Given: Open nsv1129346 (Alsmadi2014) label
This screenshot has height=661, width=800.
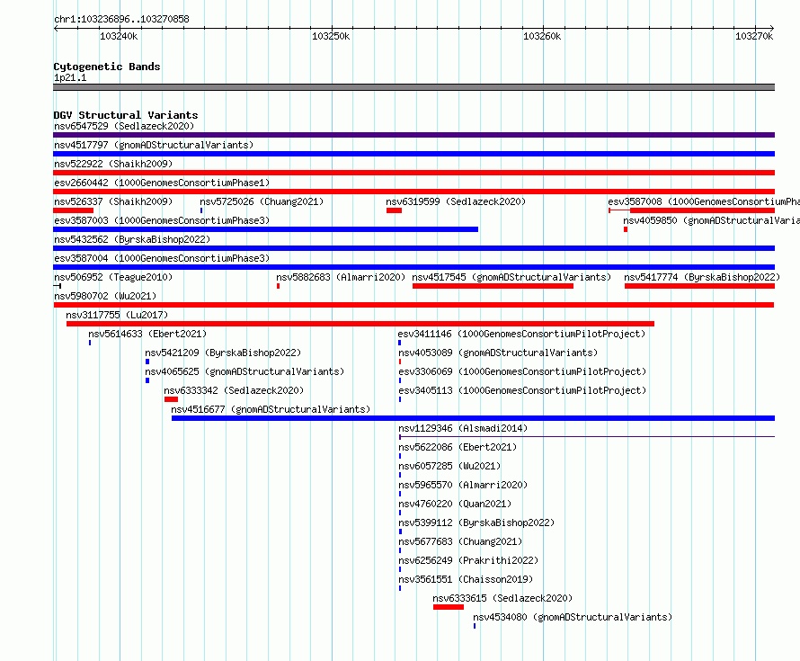Looking at the screenshot, I should coord(463,428).
